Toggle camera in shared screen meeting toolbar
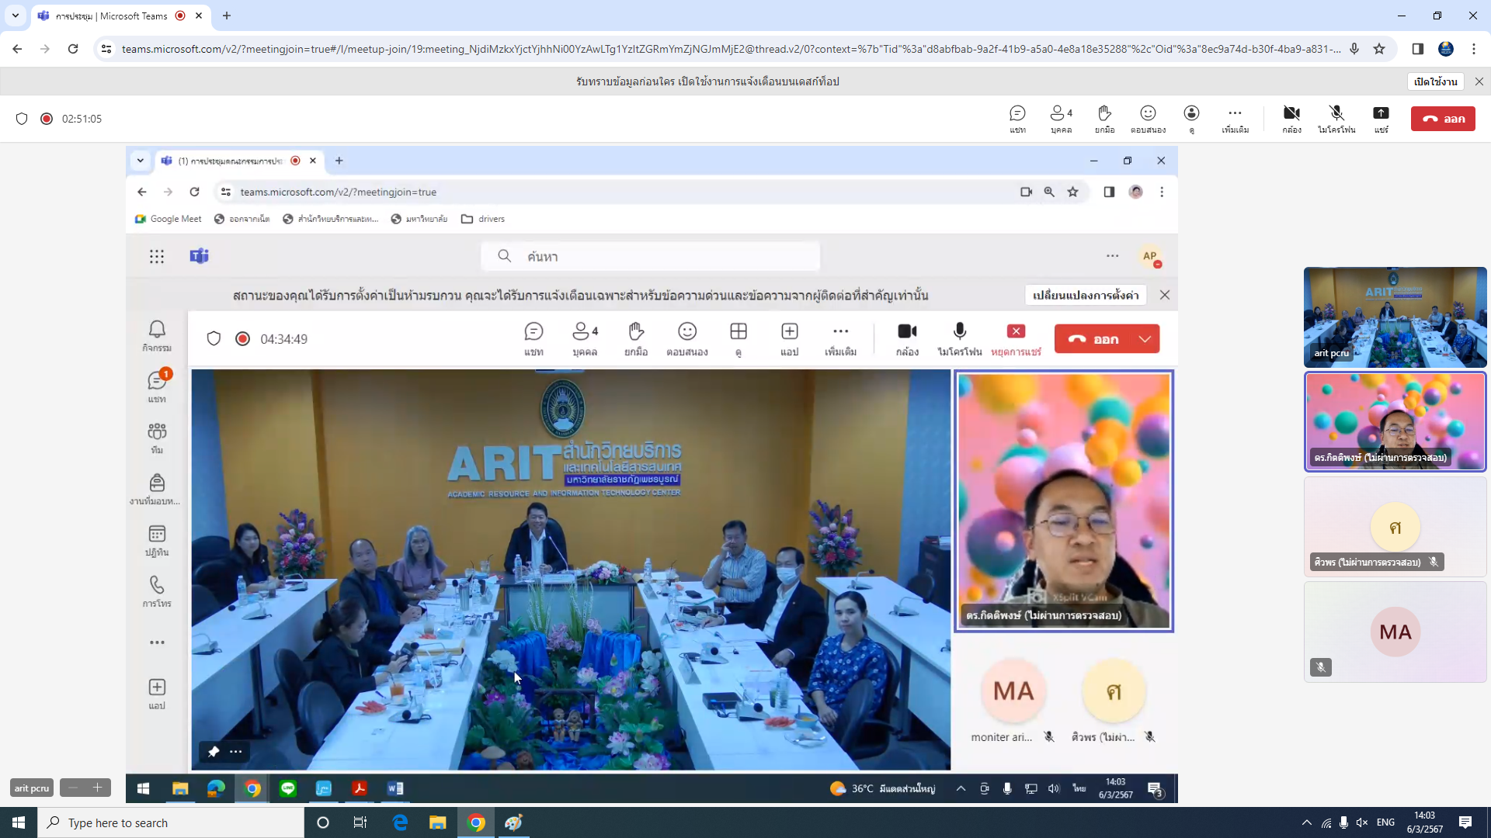Viewport: 1491px width, 838px height. tap(907, 339)
